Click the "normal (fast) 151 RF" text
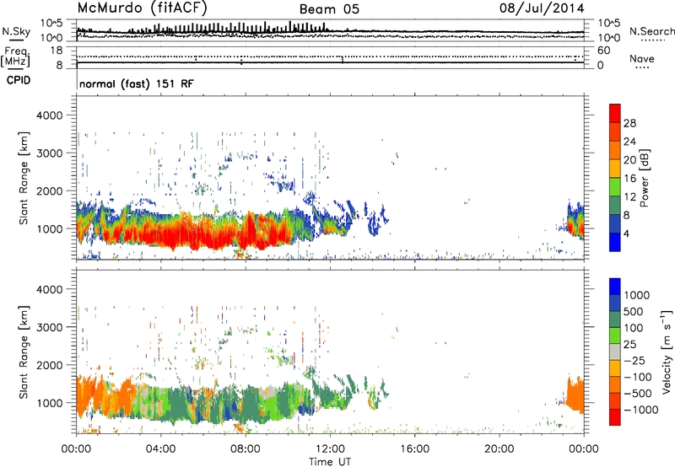Image resolution: width=675 pixels, height=467 pixels. pyautogui.click(x=137, y=83)
